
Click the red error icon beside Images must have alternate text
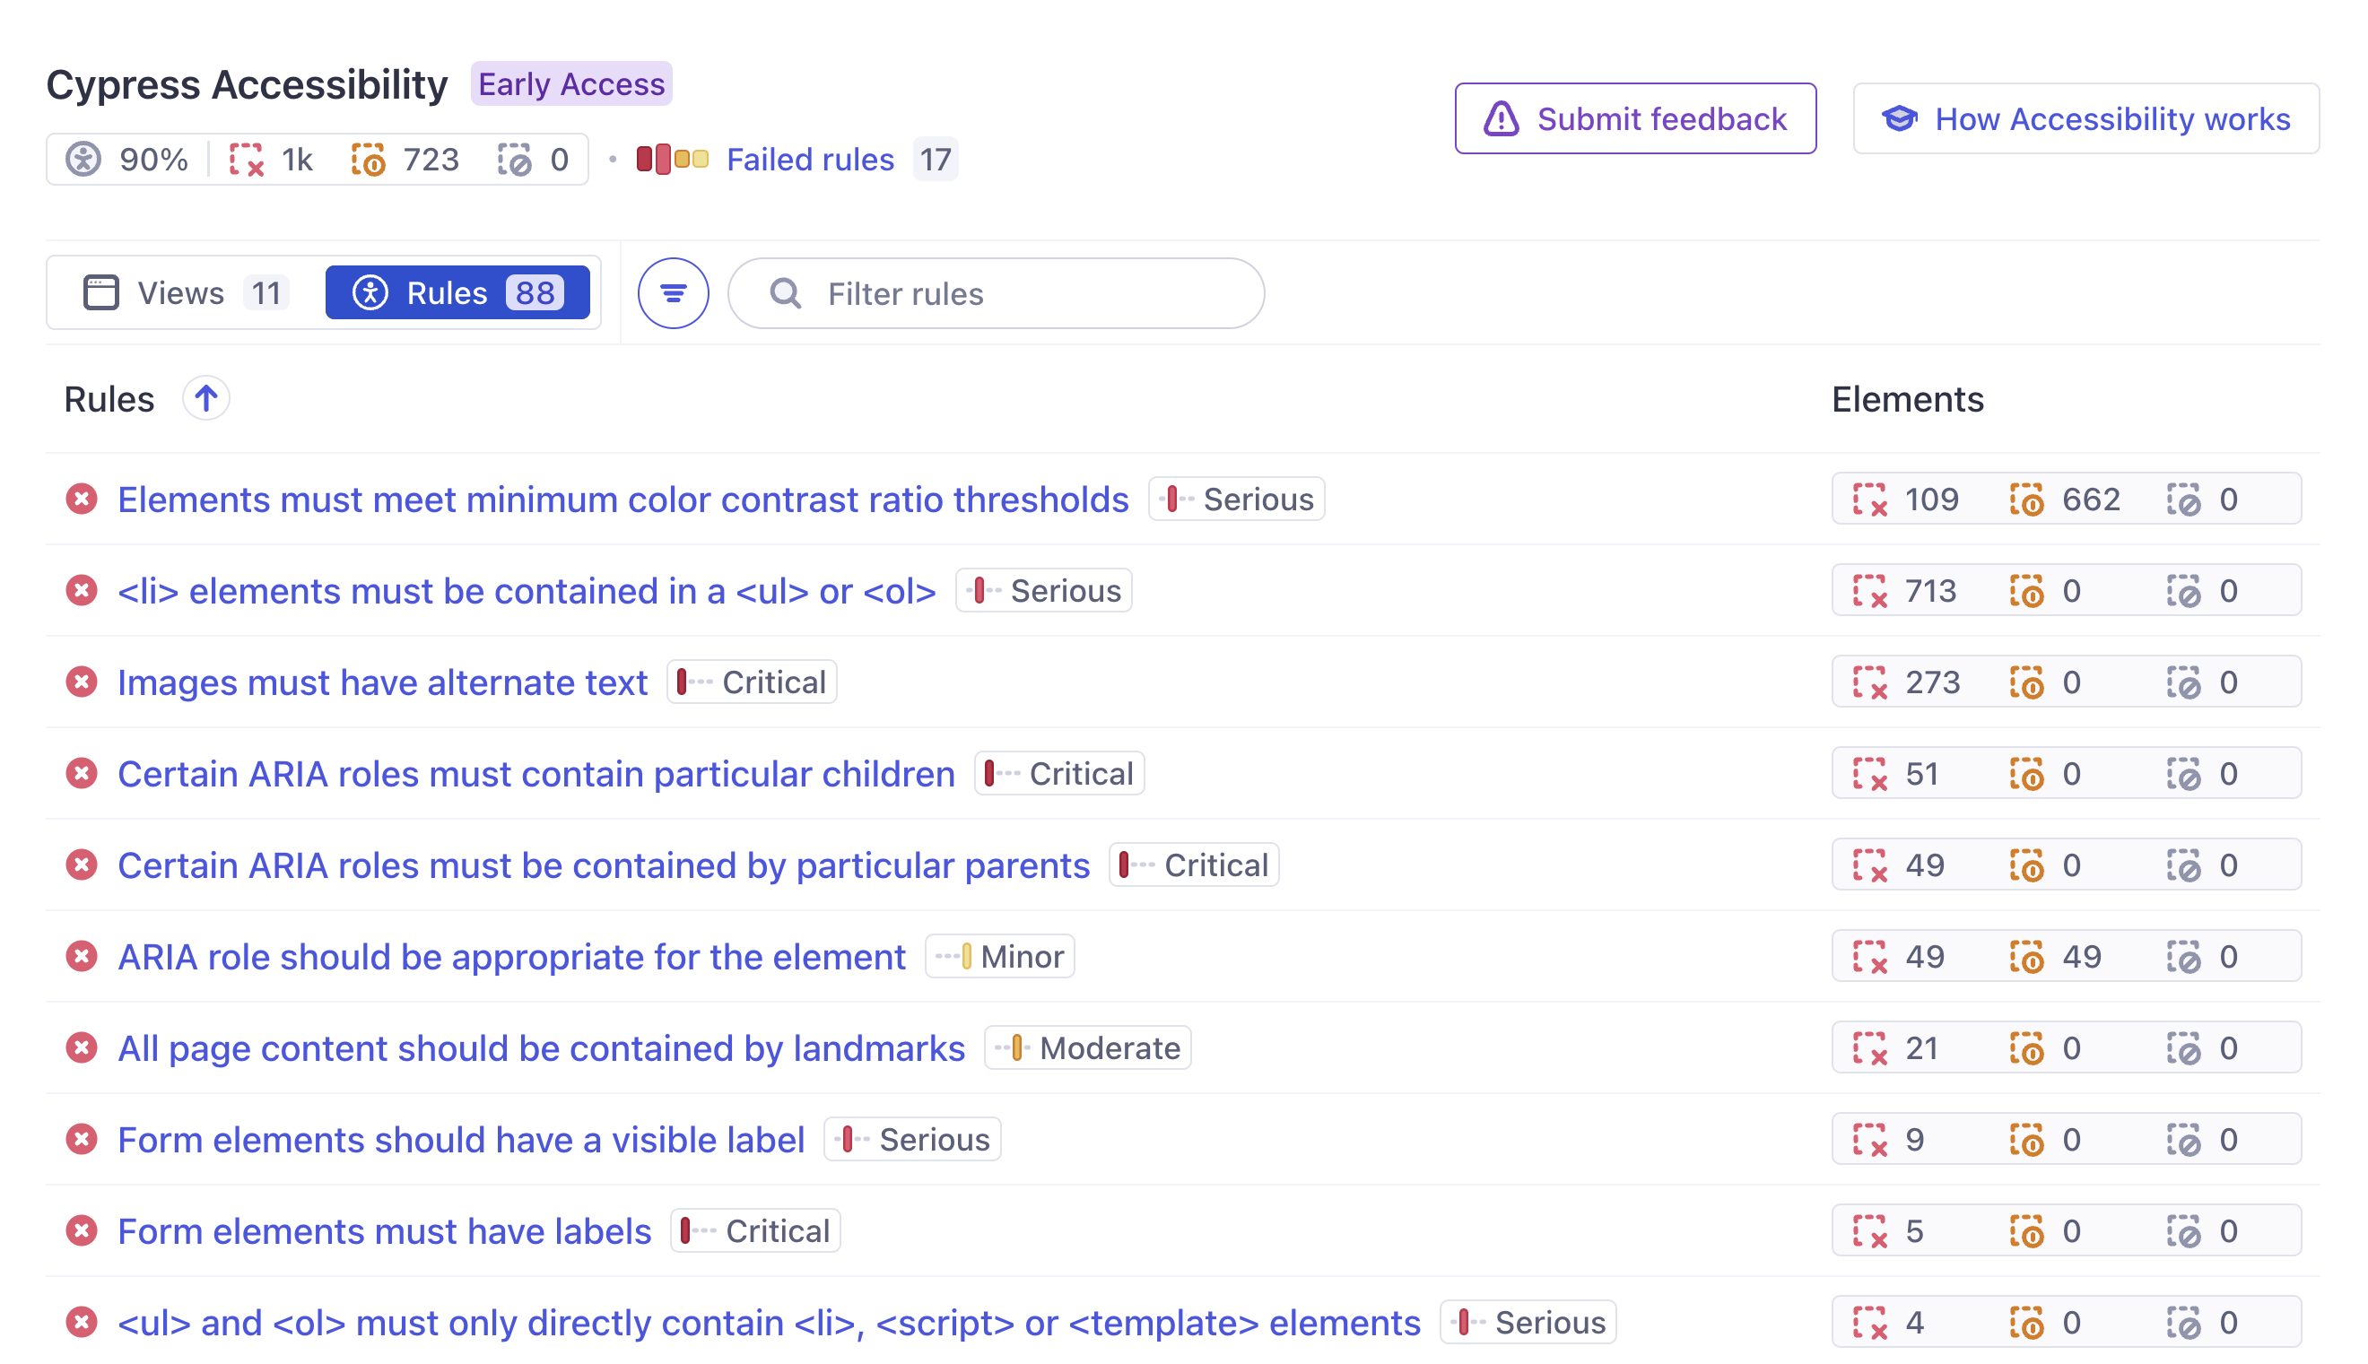[x=82, y=682]
